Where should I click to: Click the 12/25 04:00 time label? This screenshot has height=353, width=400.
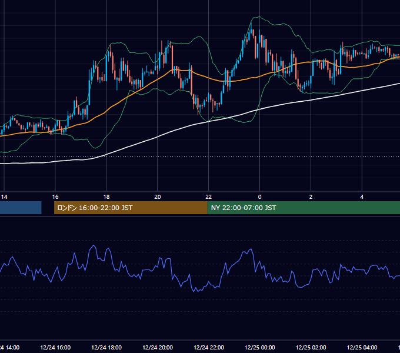(x=362, y=347)
